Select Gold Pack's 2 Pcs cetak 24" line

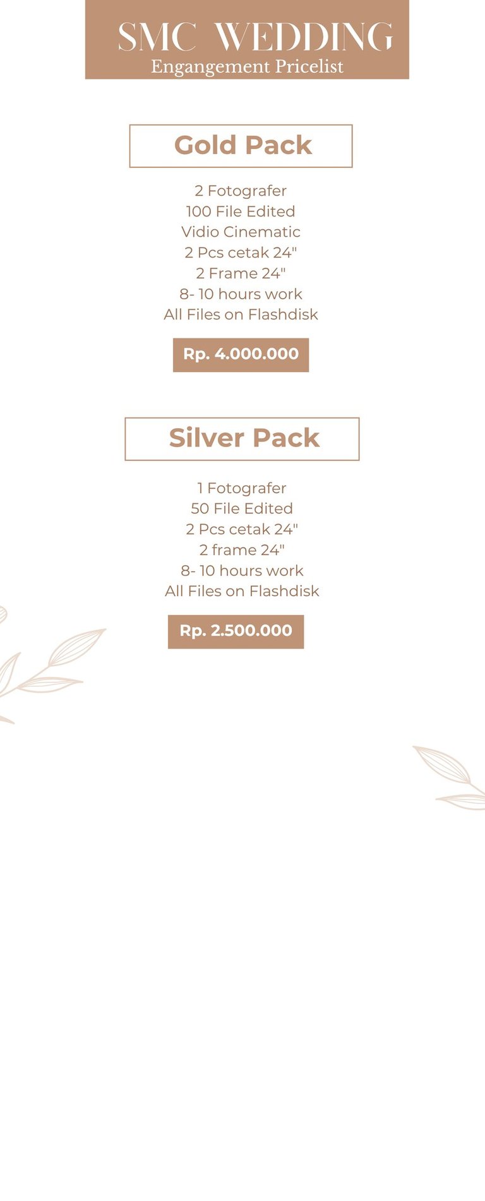click(241, 253)
